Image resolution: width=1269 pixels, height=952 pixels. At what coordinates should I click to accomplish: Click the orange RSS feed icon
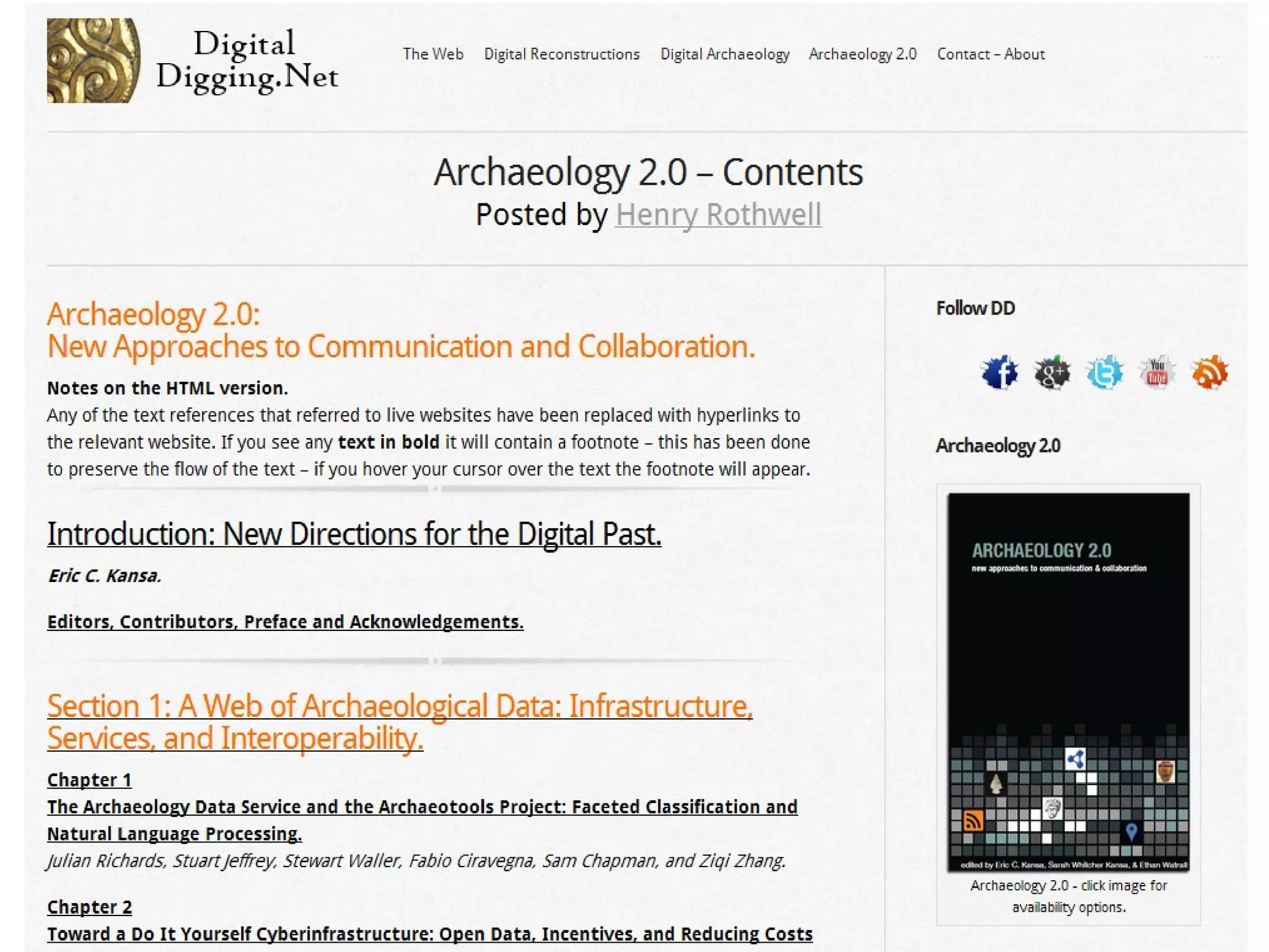coord(1209,372)
